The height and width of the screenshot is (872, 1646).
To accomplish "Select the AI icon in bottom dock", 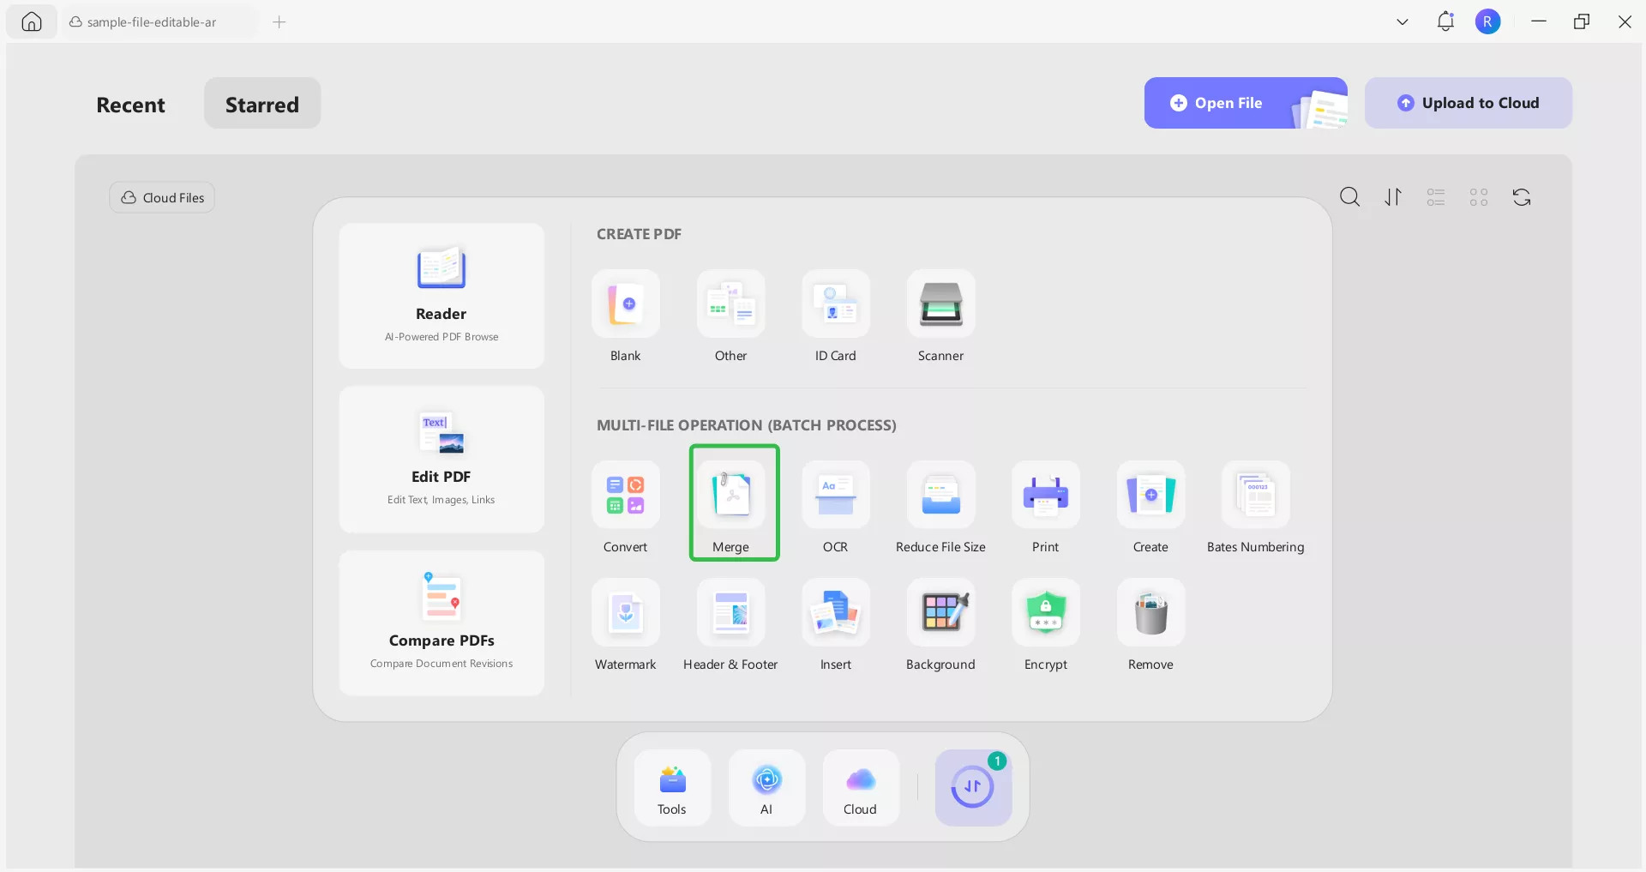I will [766, 786].
